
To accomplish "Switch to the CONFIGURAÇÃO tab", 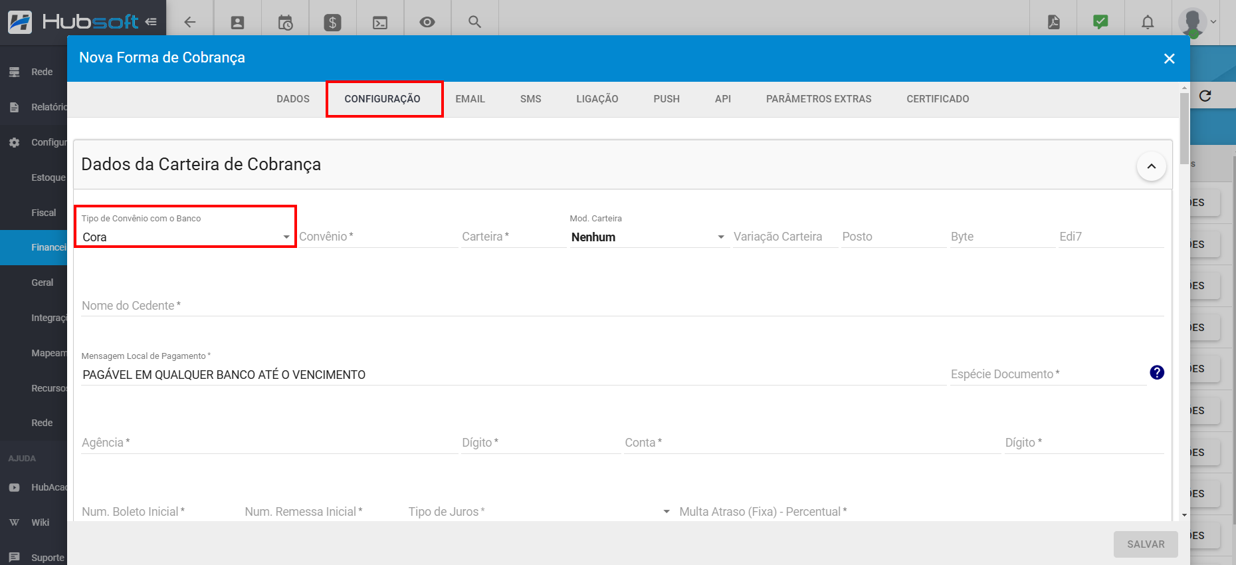I will click(x=383, y=99).
